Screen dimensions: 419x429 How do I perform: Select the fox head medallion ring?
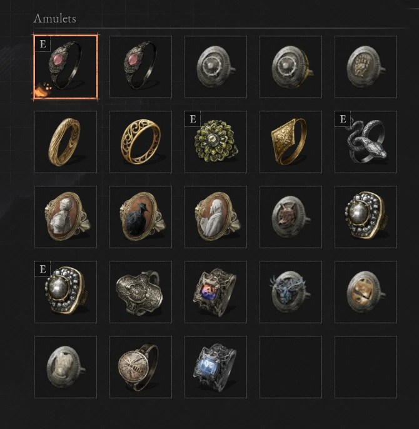291,217
